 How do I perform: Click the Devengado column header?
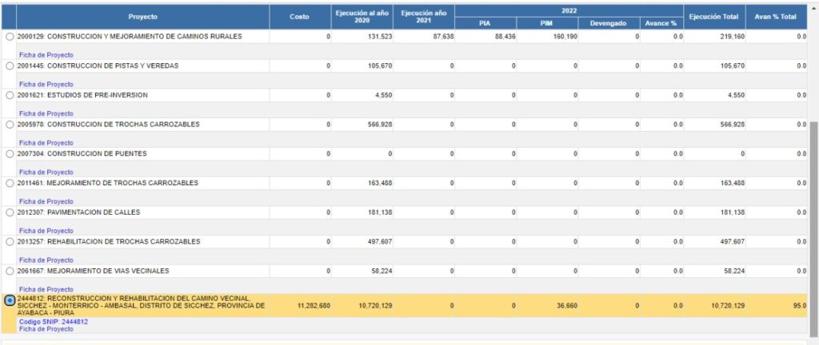(608, 23)
